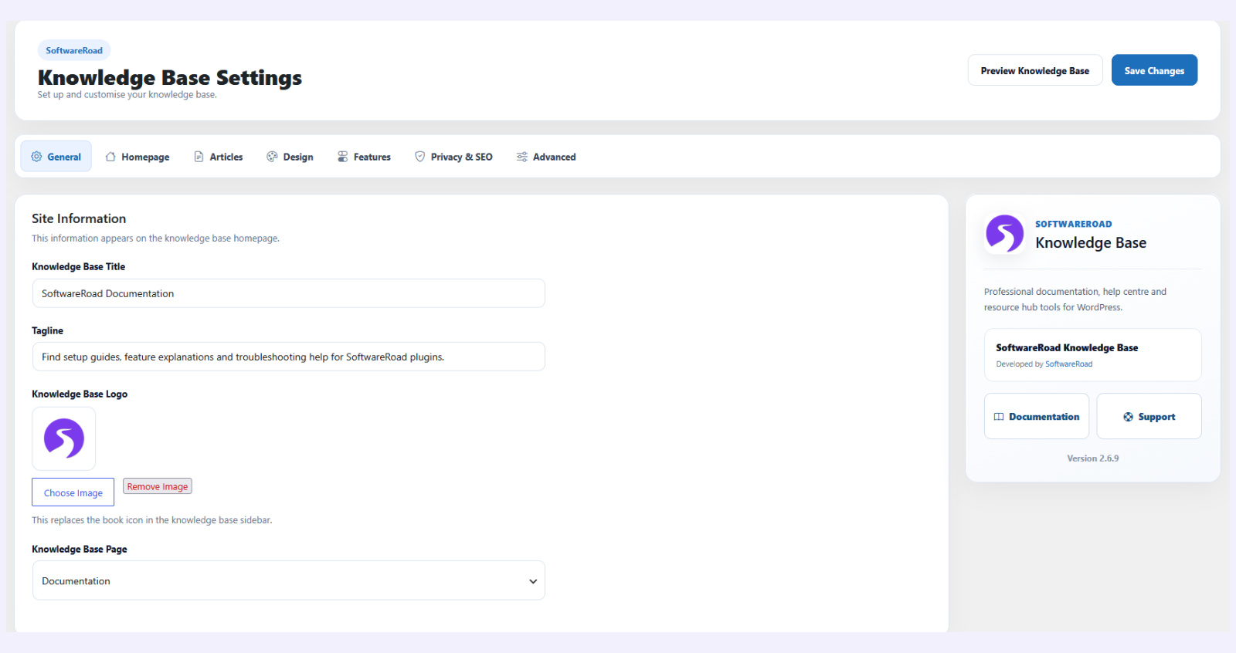
Task: Click the SoftwareRoad badge in header
Action: (74, 50)
